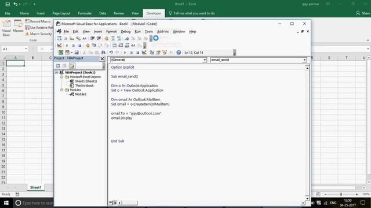Open the Immediate Window icon in Debug toolbar

121,45
